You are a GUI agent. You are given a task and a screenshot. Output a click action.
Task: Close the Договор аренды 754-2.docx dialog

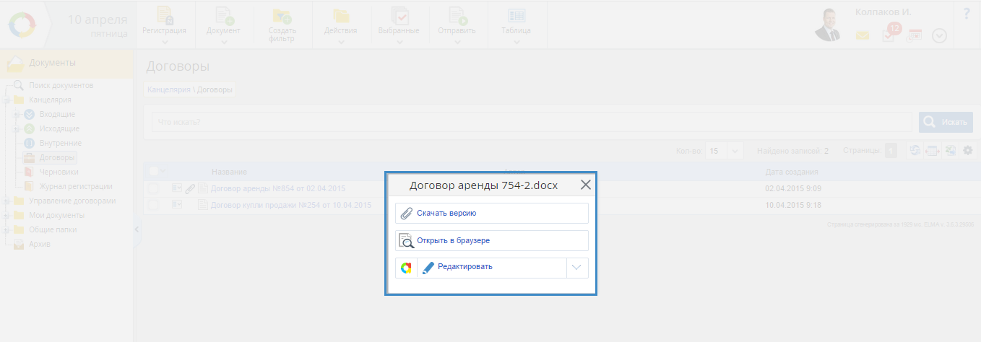point(586,185)
